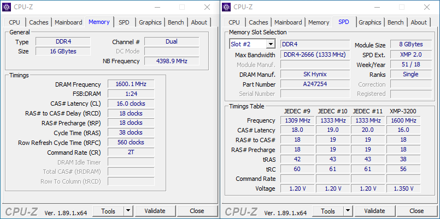Switch to SPD tab in left window
440x219 pixels.
click(x=124, y=22)
